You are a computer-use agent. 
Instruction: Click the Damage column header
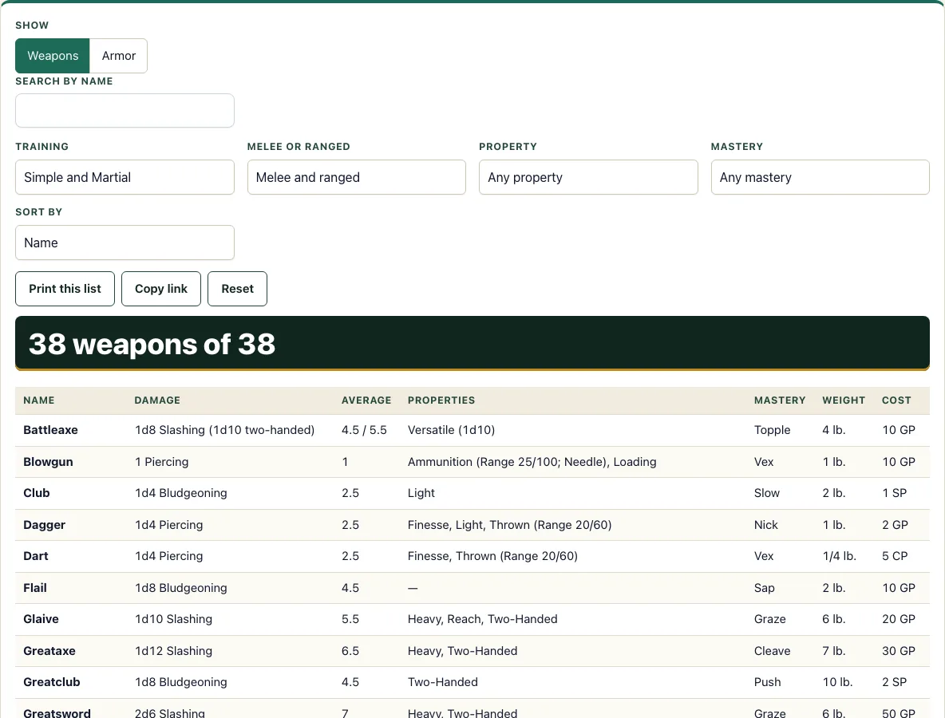click(157, 400)
